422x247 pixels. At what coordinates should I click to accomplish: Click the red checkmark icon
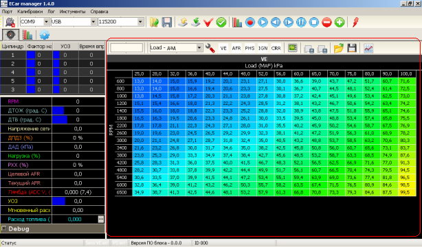click(208, 23)
